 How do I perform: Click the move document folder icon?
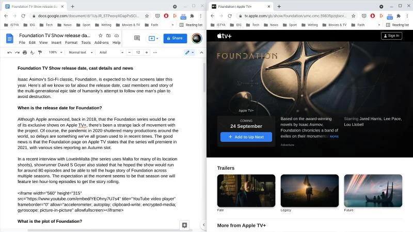pos(108,36)
